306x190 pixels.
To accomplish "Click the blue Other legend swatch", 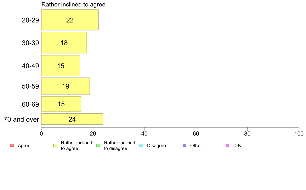I will pyautogui.click(x=184, y=145).
